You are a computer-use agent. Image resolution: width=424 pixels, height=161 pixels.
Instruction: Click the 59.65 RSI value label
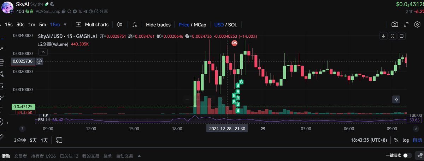pyautogui.click(x=414, y=120)
